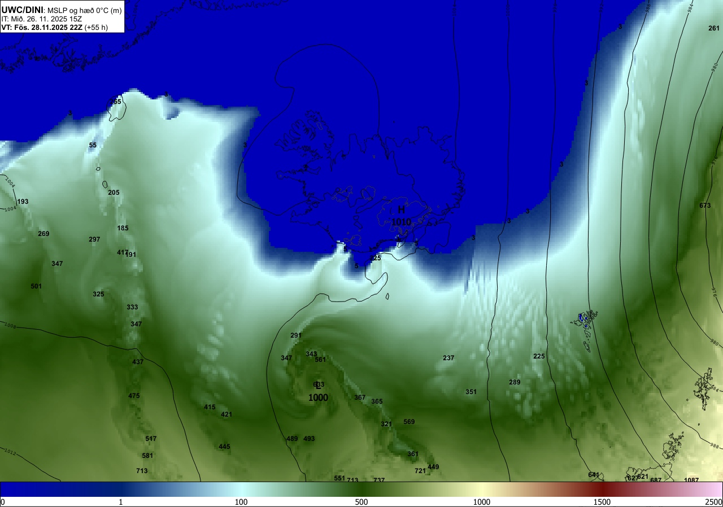Click the 0 label at the color scale start
The width and height of the screenshot is (723, 507).
3,502
